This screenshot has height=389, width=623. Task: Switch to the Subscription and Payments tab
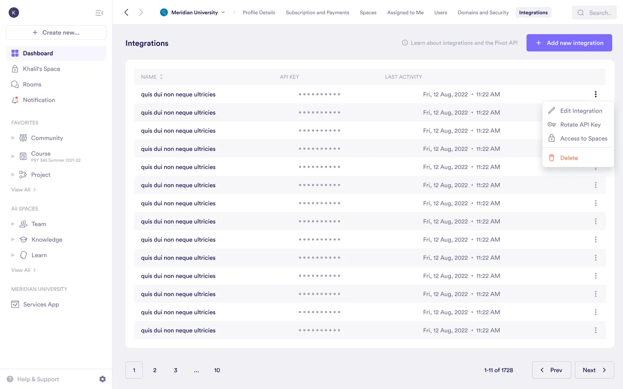[x=318, y=13]
